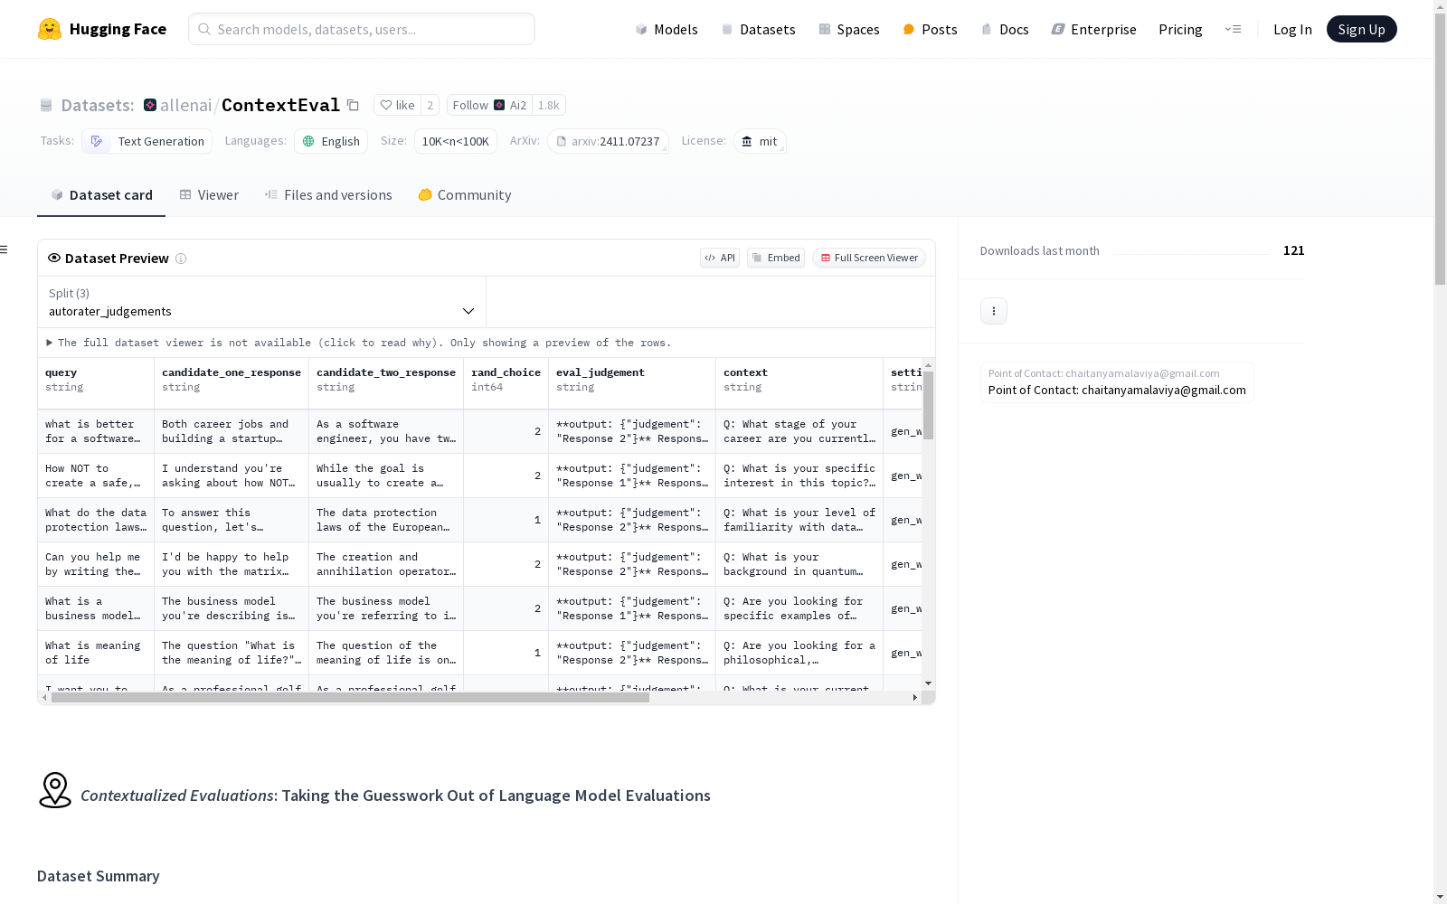Click the 'Datasets:' breadcrumb label
The height and width of the screenshot is (904, 1447).
pyautogui.click(x=98, y=105)
